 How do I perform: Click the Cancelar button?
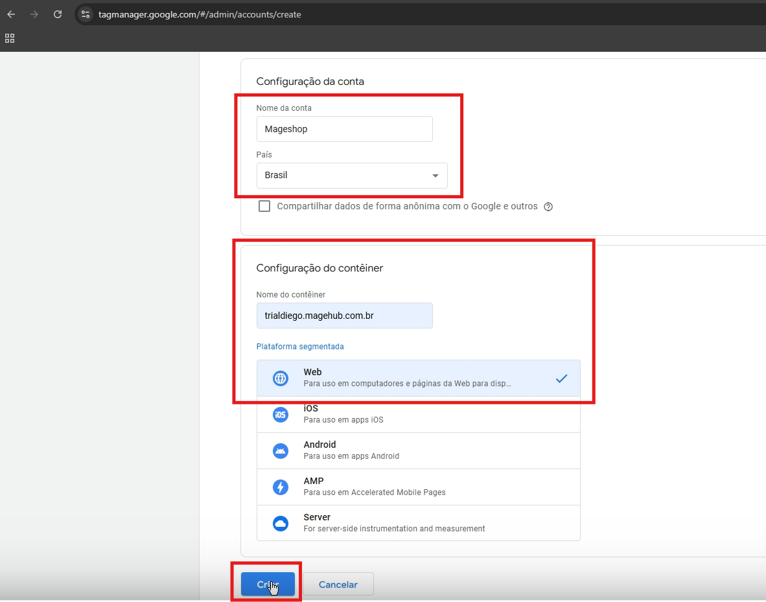coord(338,584)
